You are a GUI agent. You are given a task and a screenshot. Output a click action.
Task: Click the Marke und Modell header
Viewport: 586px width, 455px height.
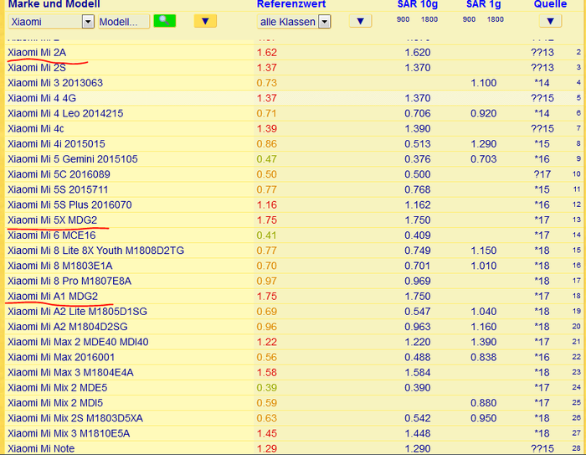(54, 4)
